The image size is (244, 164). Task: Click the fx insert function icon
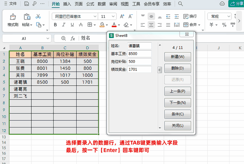click(73, 38)
